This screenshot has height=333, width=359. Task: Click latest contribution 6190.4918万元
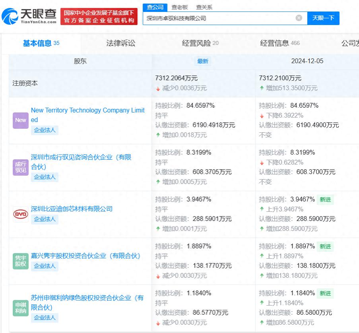tap(214, 125)
